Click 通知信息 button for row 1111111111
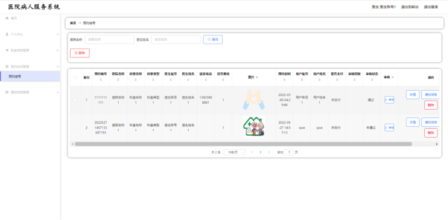448x220 pixels. (x=430, y=94)
